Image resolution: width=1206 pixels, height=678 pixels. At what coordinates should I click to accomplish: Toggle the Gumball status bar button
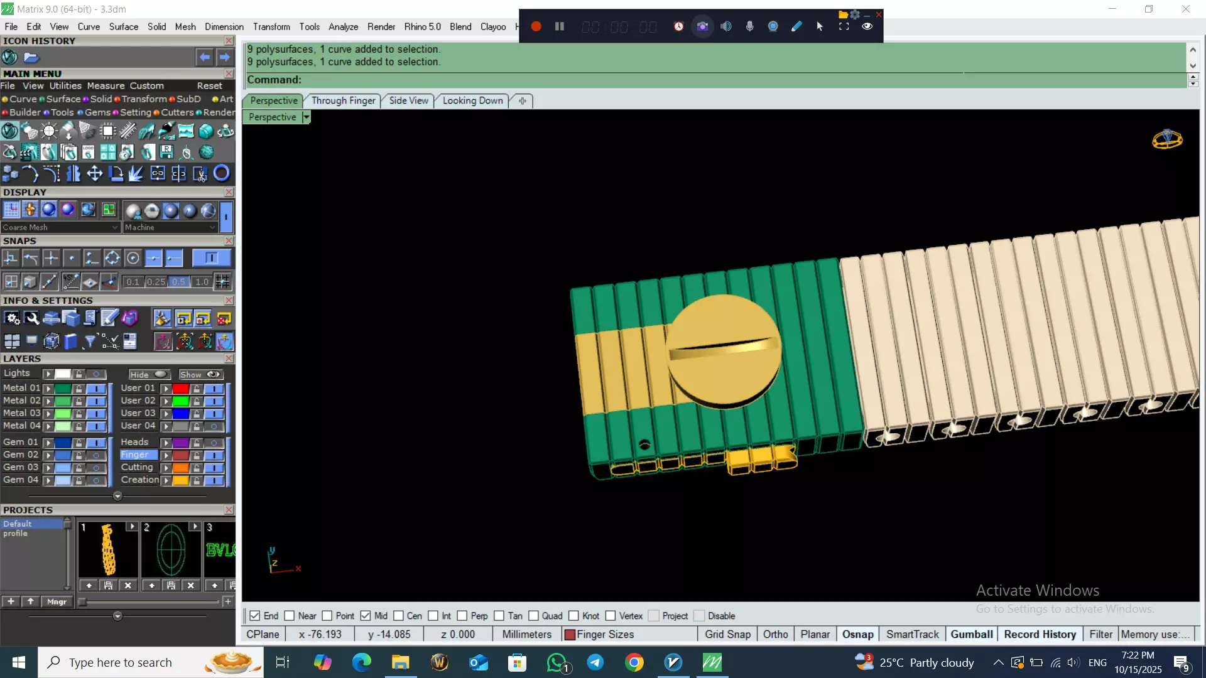[x=971, y=634]
